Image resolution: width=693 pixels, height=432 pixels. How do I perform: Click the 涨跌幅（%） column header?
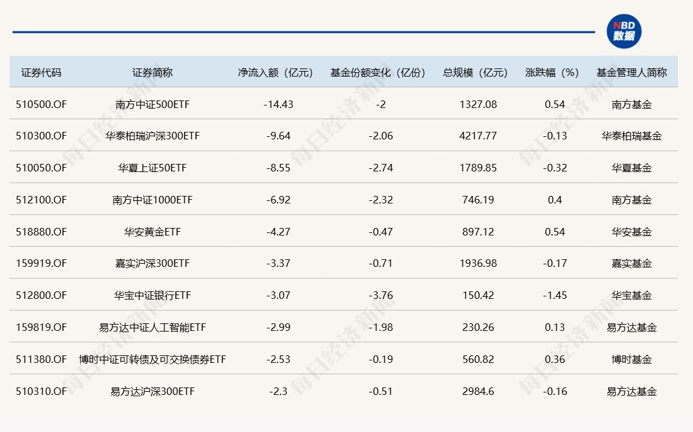(552, 72)
